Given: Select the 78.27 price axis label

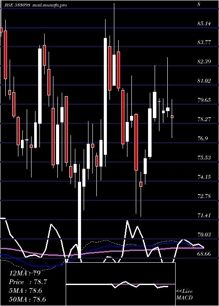Looking at the screenshot, I should [x=204, y=119].
